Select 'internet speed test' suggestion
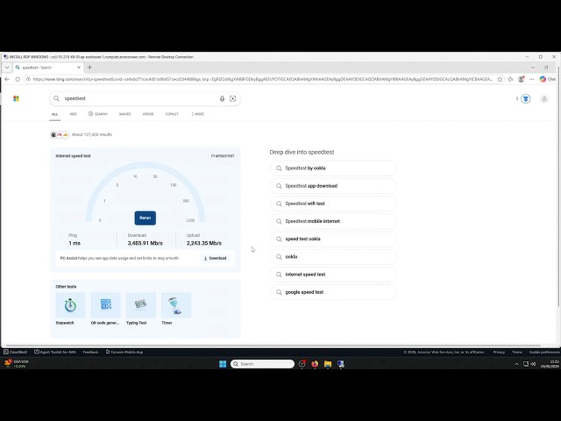Viewport: 561px width, 421px height. coord(333,275)
